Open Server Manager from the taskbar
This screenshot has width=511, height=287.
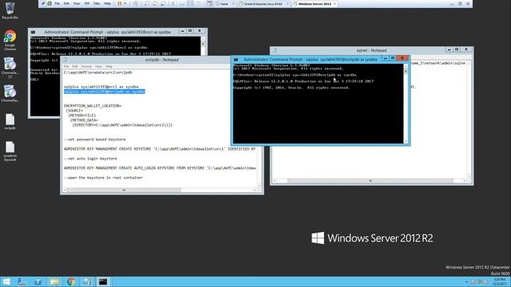pyautogui.click(x=22, y=281)
